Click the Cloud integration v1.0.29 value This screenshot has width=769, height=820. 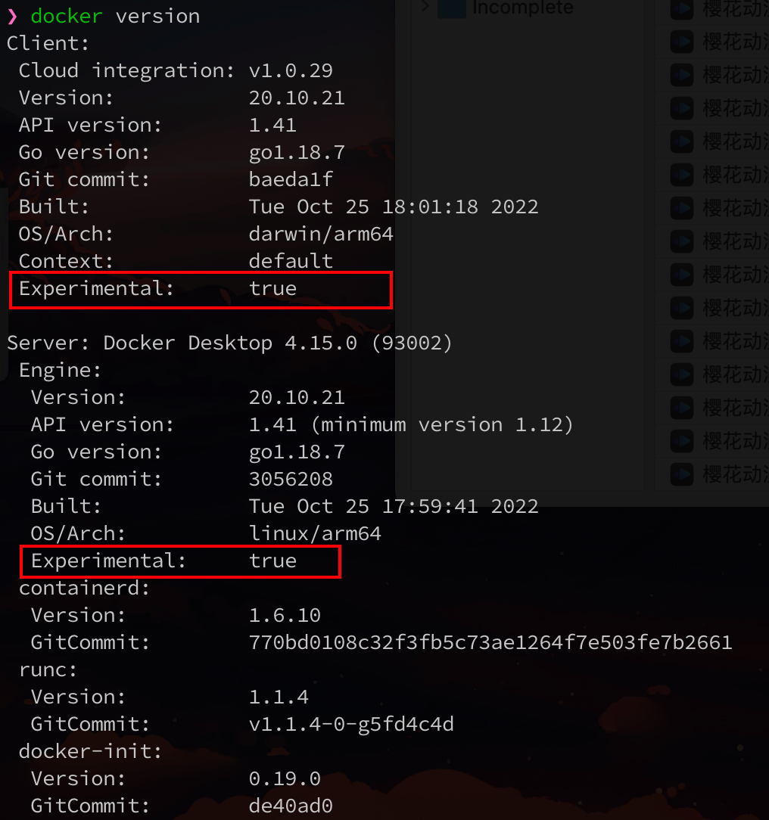291,70
